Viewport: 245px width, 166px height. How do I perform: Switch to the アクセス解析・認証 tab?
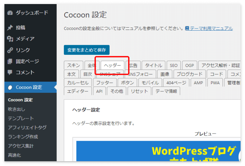pos(220,65)
